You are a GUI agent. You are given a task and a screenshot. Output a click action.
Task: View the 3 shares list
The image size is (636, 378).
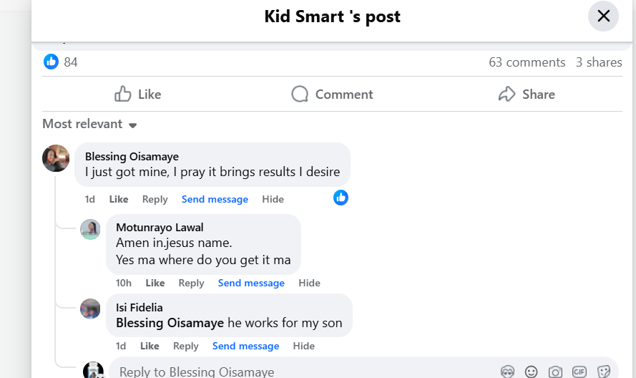coord(599,62)
